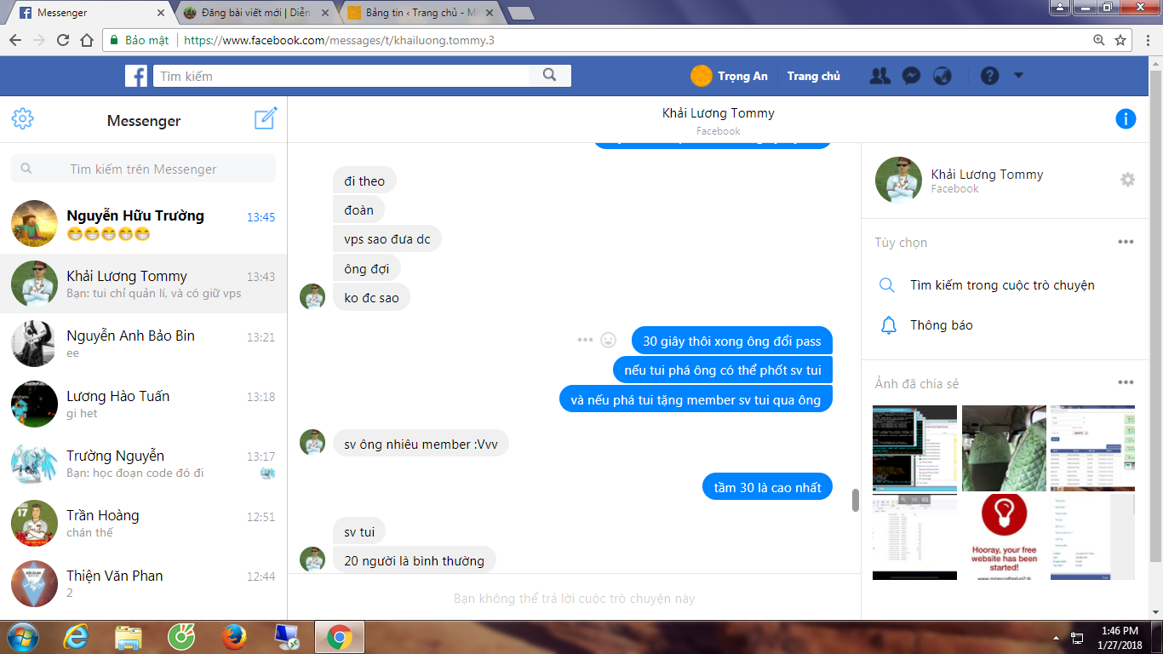This screenshot has width=1163, height=654.
Task: Go to Trọng An profile link
Action: (x=742, y=76)
